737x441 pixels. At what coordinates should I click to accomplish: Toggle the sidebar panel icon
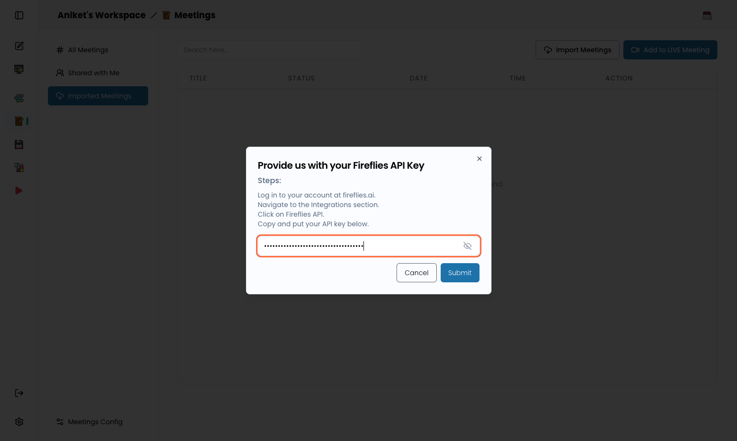coord(19,15)
